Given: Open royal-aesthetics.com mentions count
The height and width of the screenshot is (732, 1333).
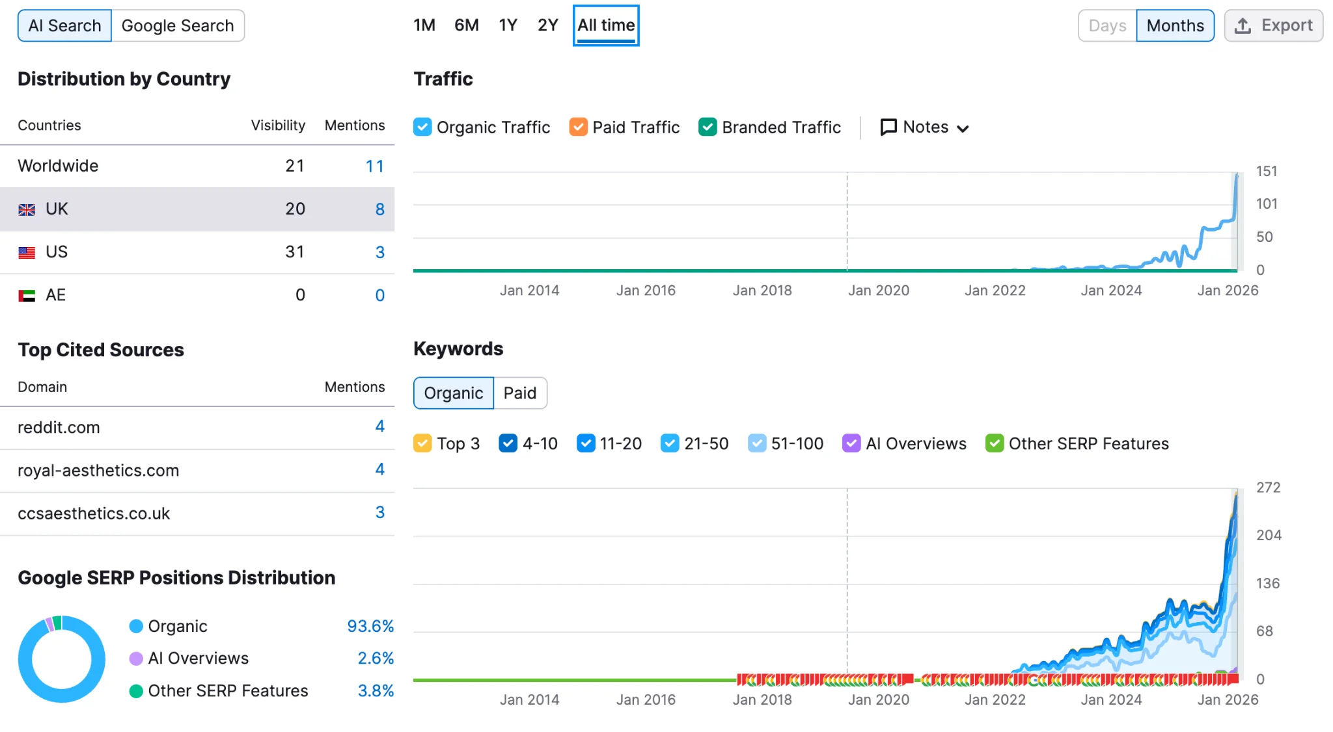Looking at the screenshot, I should (x=380, y=469).
